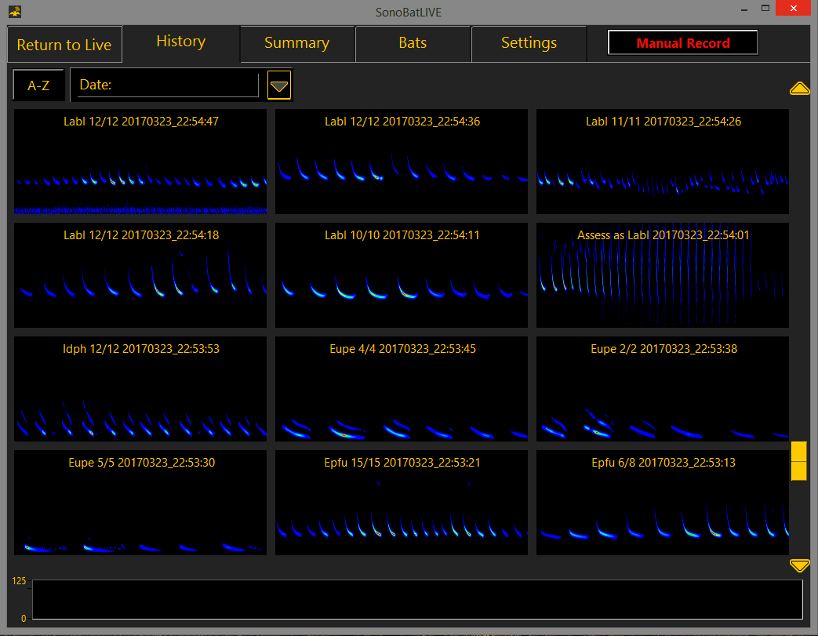The image size is (818, 636).
Task: Select the History tab
Action: point(180,42)
